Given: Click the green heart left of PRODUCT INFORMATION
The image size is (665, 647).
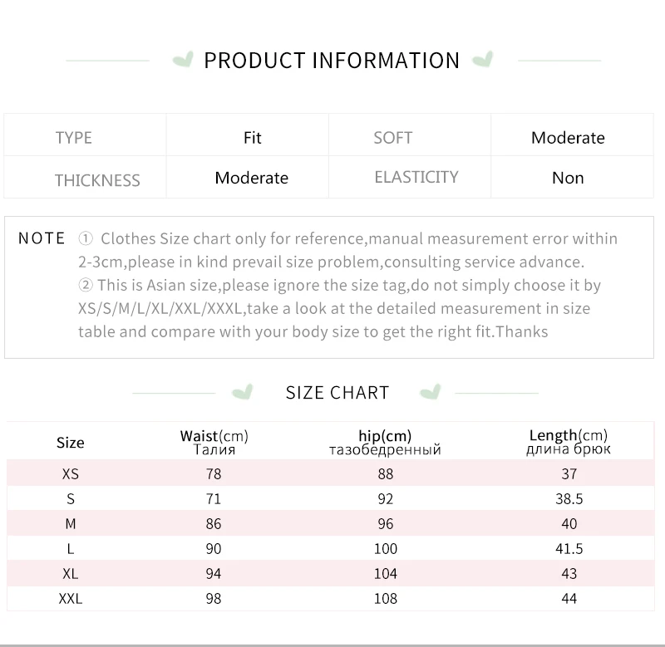Looking at the screenshot, I should (182, 60).
